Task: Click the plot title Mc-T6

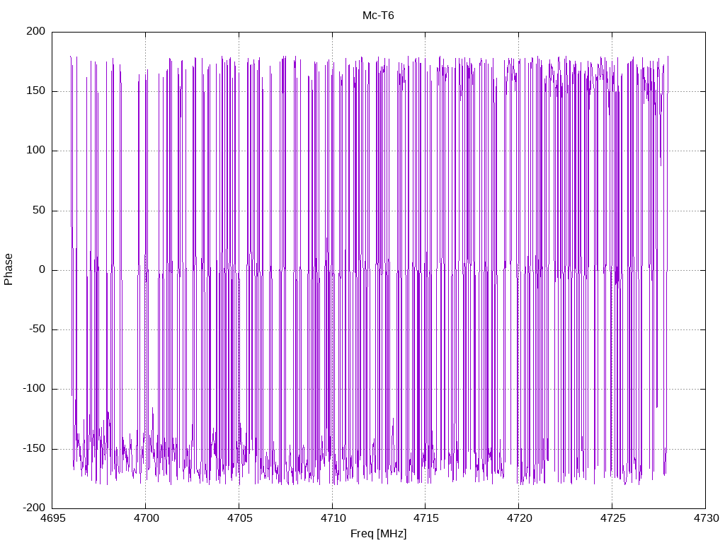Action: pos(378,16)
